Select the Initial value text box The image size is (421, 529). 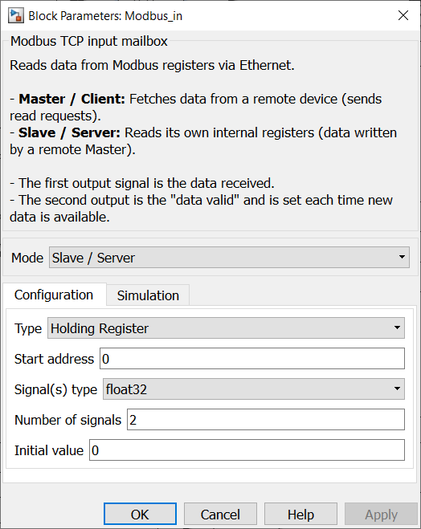tap(247, 450)
